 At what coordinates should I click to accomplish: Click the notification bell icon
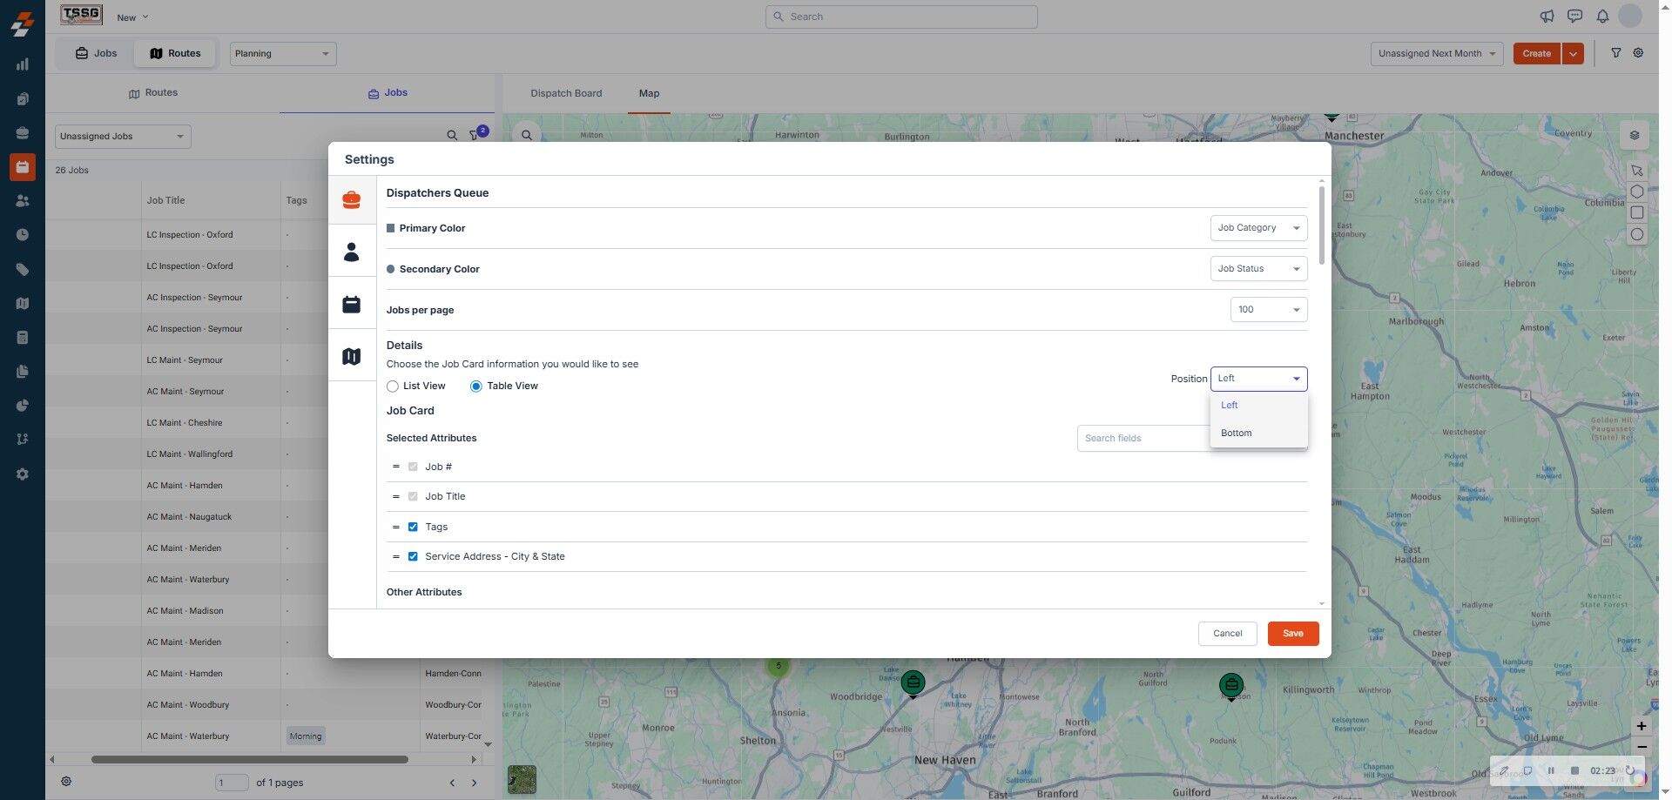tap(1601, 17)
